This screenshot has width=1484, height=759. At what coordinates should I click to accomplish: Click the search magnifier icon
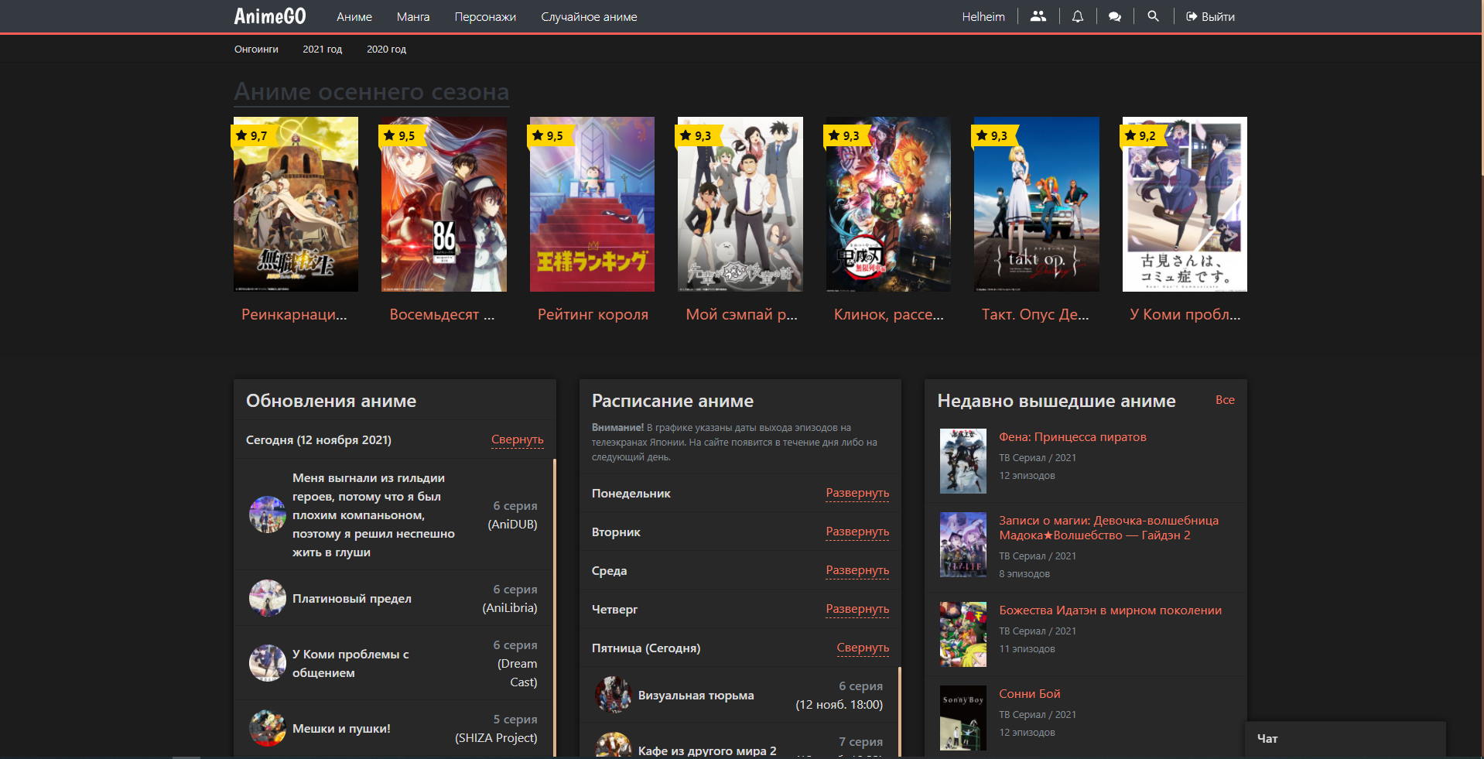pos(1153,16)
